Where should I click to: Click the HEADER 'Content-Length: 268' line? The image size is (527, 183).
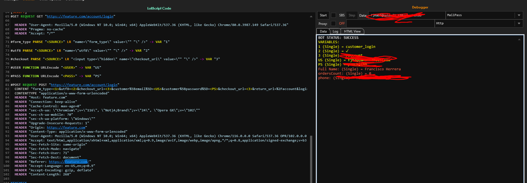[42, 174]
